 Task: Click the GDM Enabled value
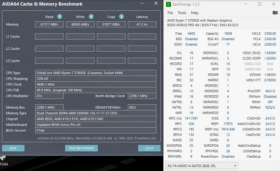point(191,44)
